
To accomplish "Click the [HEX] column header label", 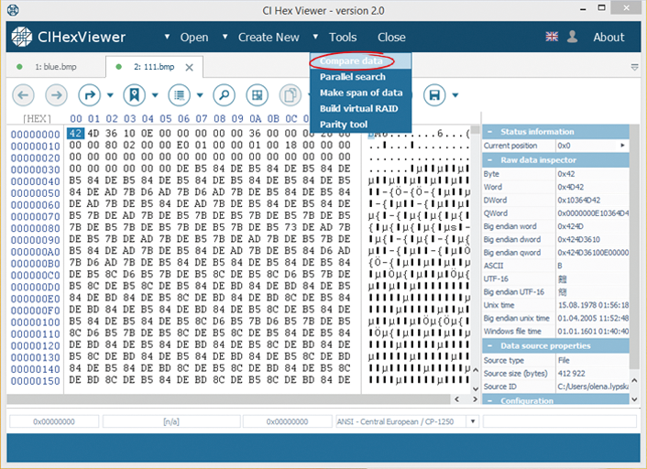I will click(37, 119).
